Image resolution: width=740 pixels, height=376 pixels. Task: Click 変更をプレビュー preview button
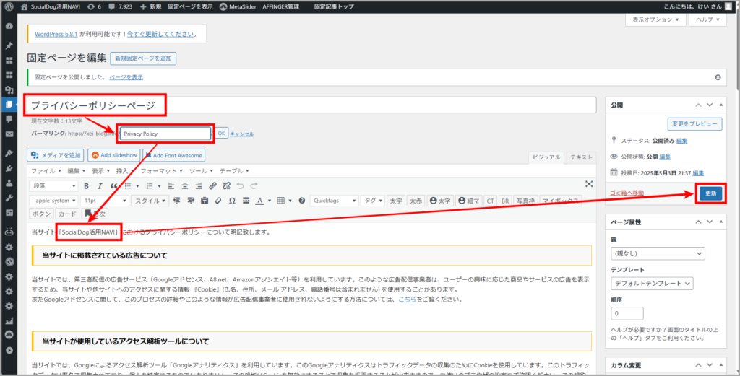point(694,124)
